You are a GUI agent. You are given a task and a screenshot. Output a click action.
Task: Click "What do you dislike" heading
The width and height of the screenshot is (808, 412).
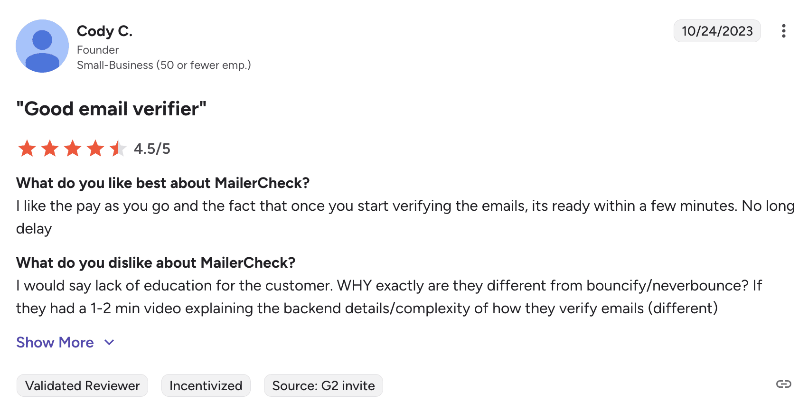(x=155, y=262)
